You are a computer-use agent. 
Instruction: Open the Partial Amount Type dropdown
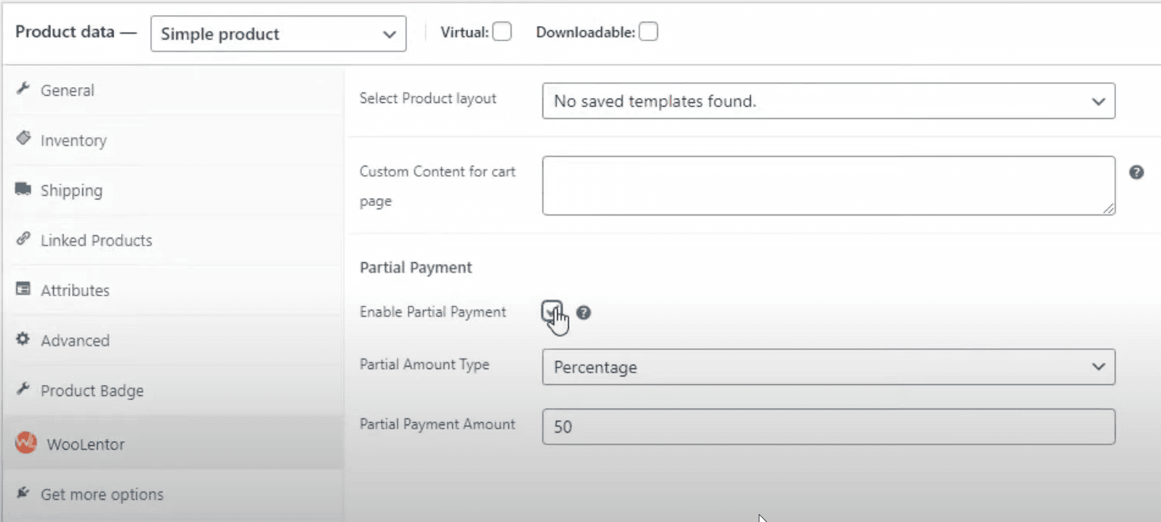tap(828, 367)
